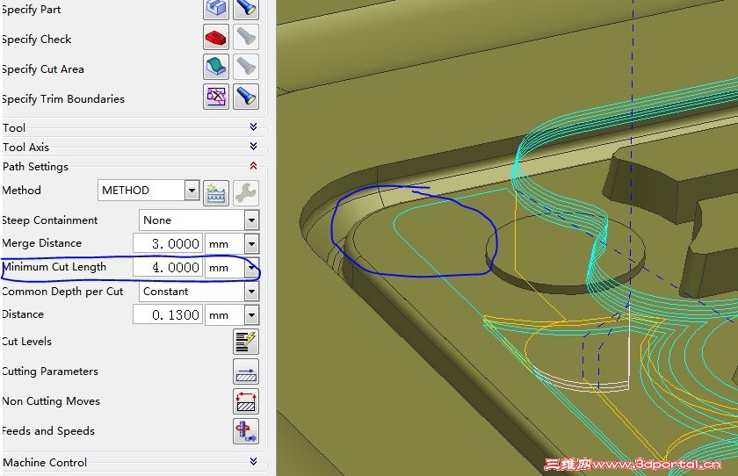Expand the Tool section
The image size is (738, 476).
click(x=253, y=127)
